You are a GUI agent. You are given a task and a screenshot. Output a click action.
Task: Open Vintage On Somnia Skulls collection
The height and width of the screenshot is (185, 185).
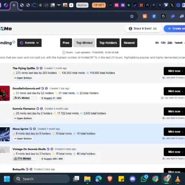(x=29, y=149)
